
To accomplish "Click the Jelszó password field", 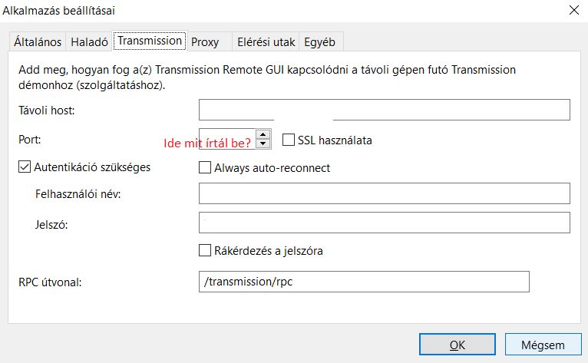I will (x=385, y=223).
